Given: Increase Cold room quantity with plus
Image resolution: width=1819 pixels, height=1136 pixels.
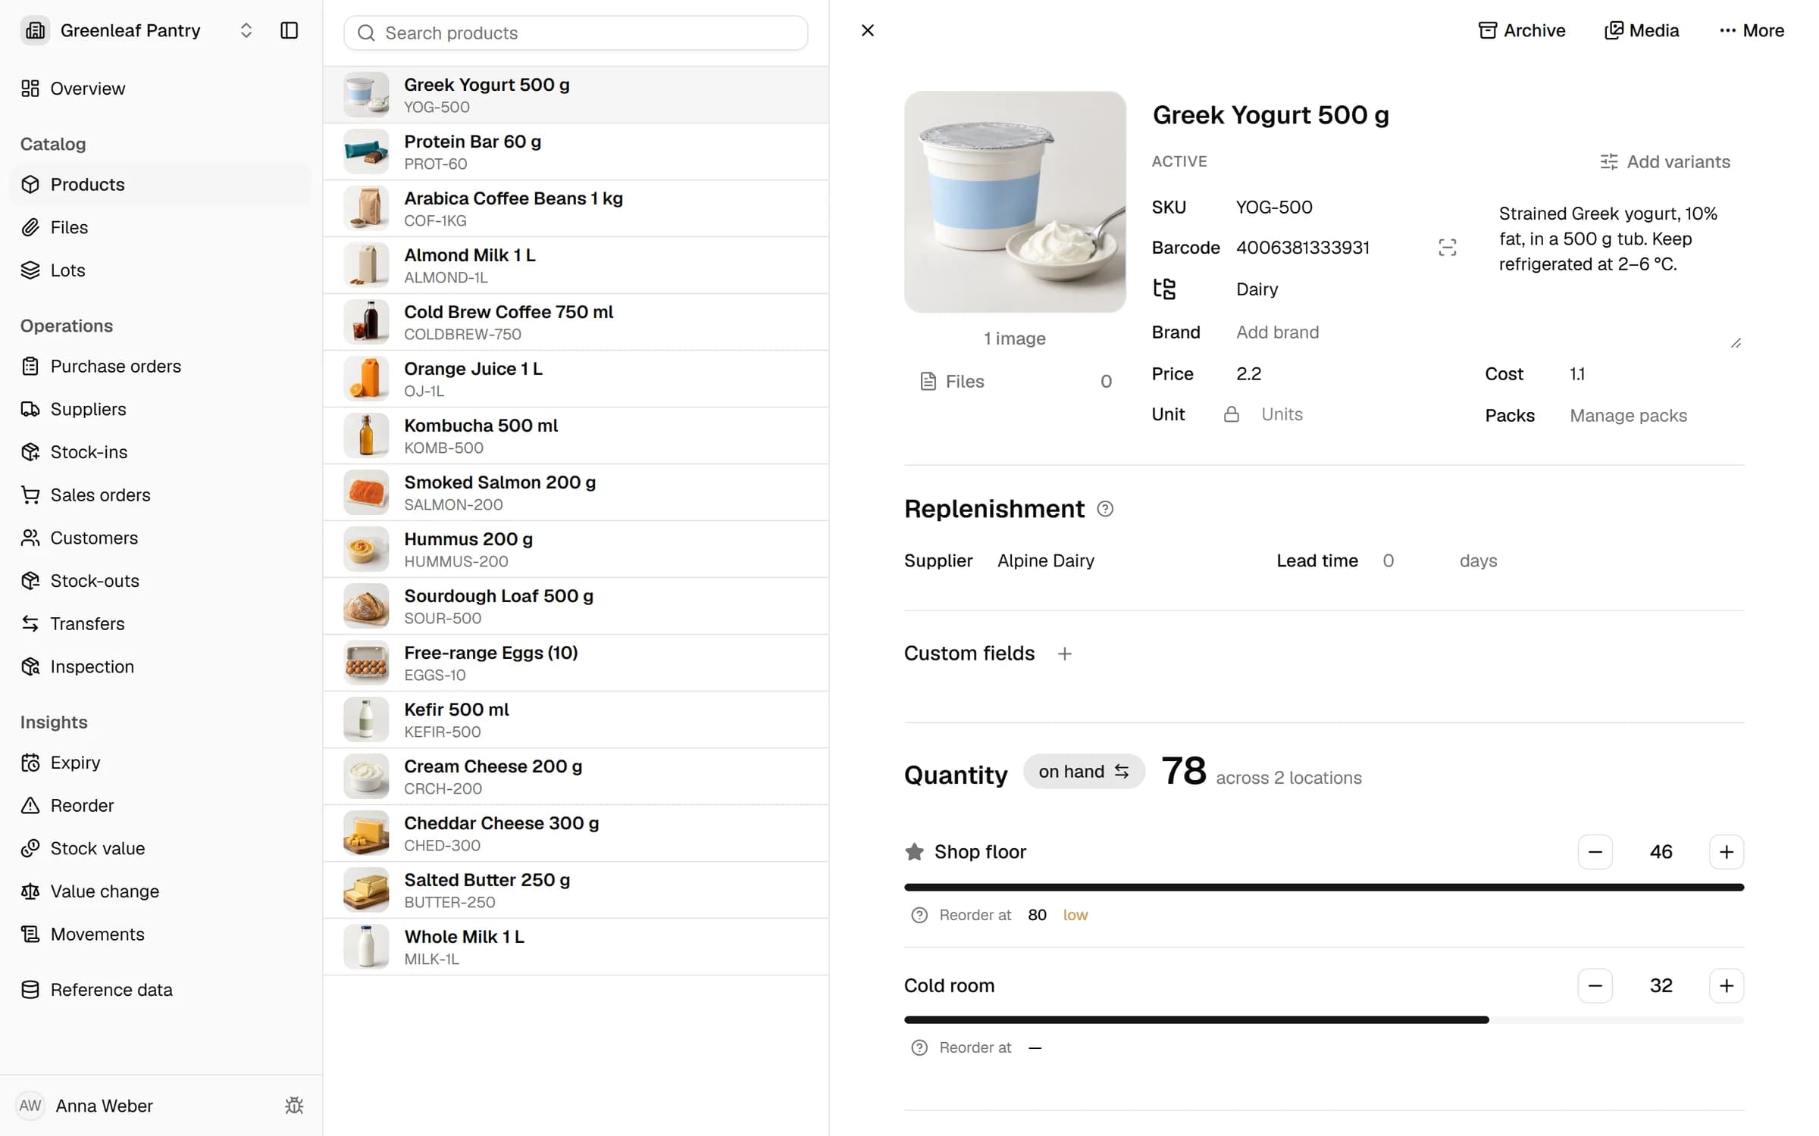Looking at the screenshot, I should [x=1727, y=985].
